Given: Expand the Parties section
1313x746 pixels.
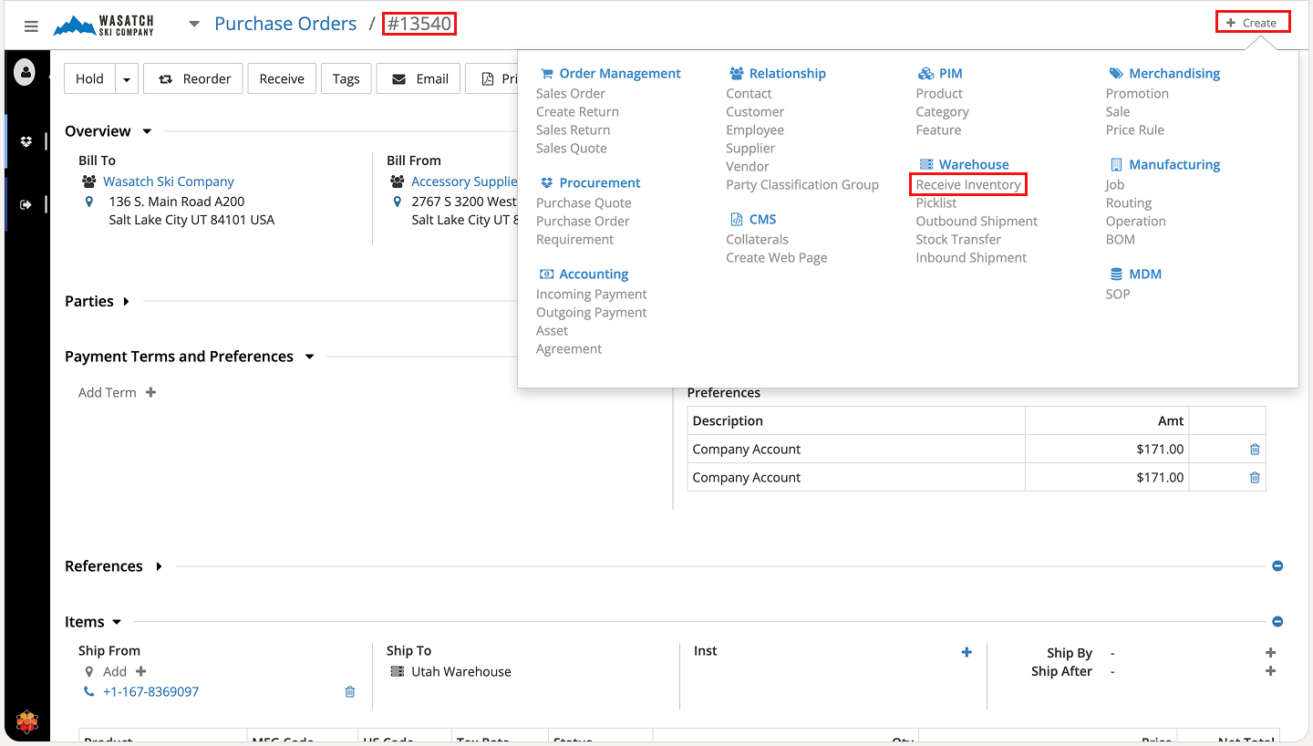Looking at the screenshot, I should (x=126, y=301).
